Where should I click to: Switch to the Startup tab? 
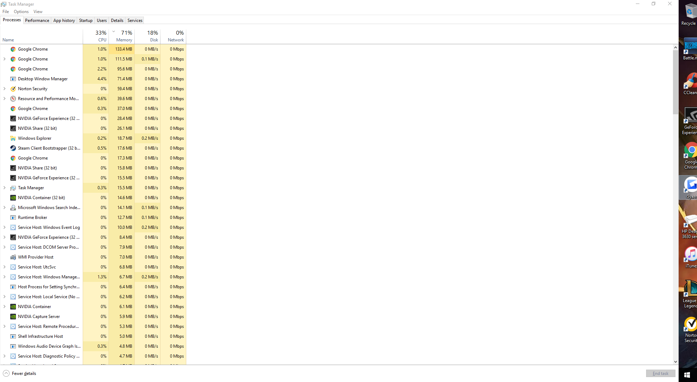(x=86, y=21)
